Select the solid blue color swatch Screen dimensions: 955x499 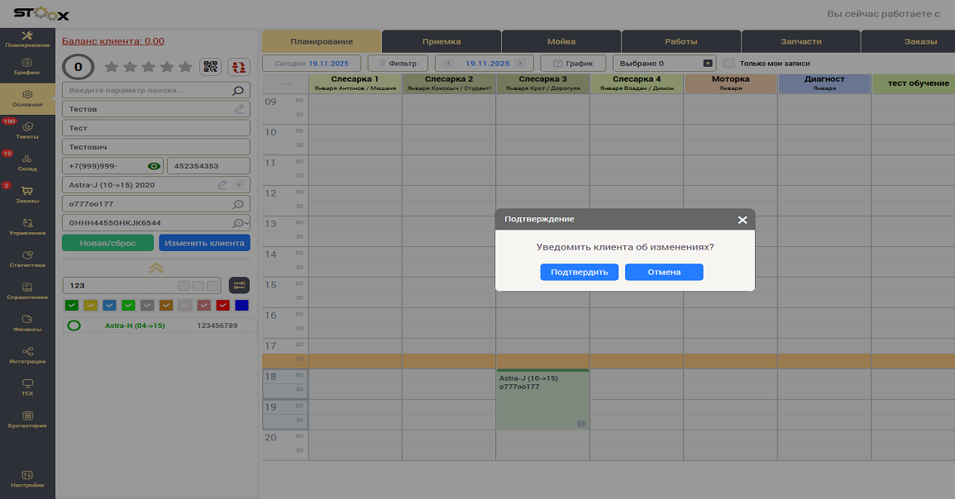pyautogui.click(x=241, y=306)
